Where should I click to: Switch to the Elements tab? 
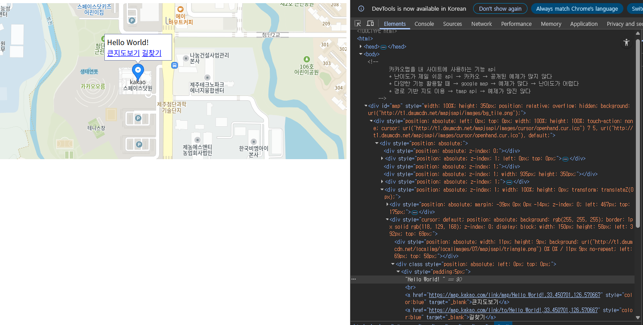(395, 24)
